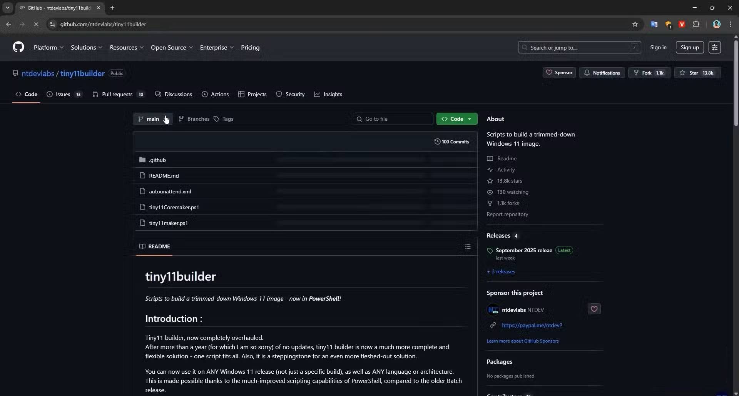
Task: Open the green Code dropdown
Action: point(456,119)
